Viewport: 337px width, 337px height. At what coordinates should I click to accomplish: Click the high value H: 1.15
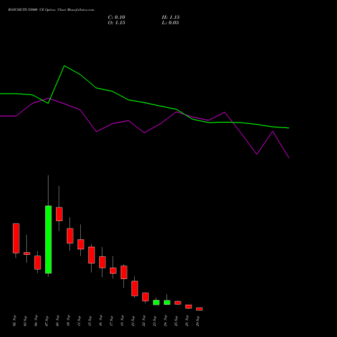pyautogui.click(x=171, y=18)
